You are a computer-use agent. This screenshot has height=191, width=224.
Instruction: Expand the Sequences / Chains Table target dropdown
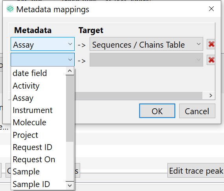[146, 44]
